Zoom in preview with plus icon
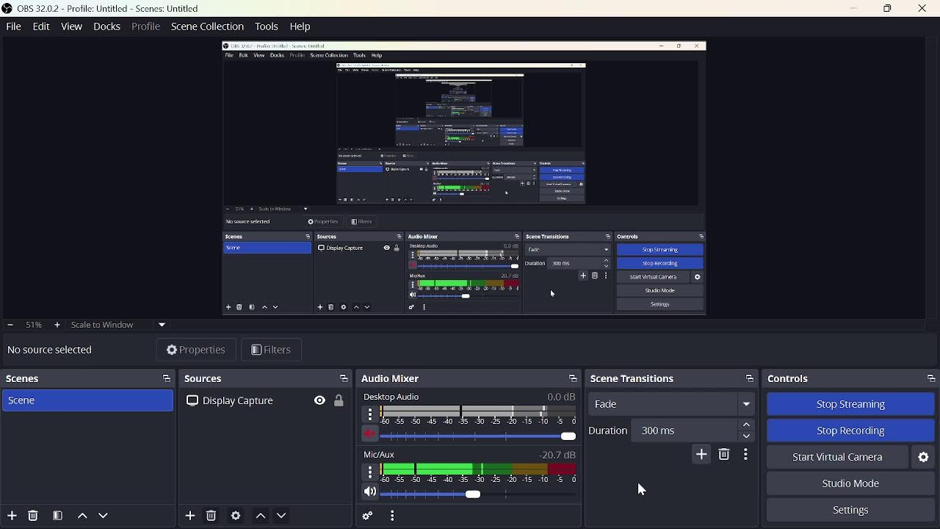The image size is (940, 529). tap(57, 325)
